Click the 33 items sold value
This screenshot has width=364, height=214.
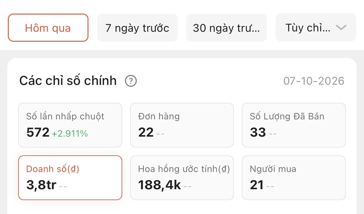coord(258,132)
